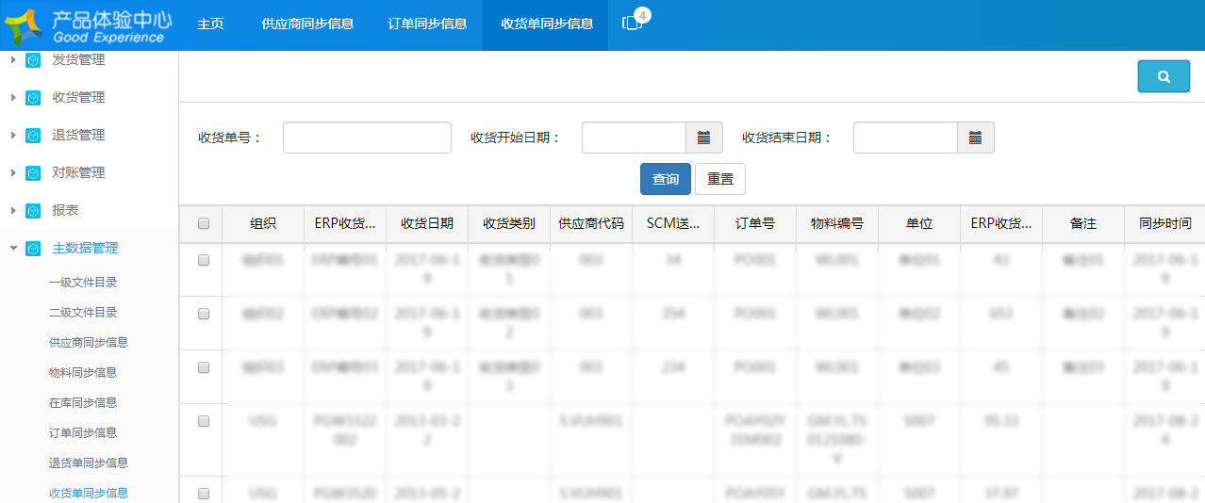Open 一级文件目录 in sidebar
1205x503 pixels.
83,283
